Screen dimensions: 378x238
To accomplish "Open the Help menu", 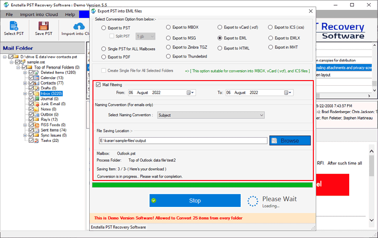I will coord(70,15).
